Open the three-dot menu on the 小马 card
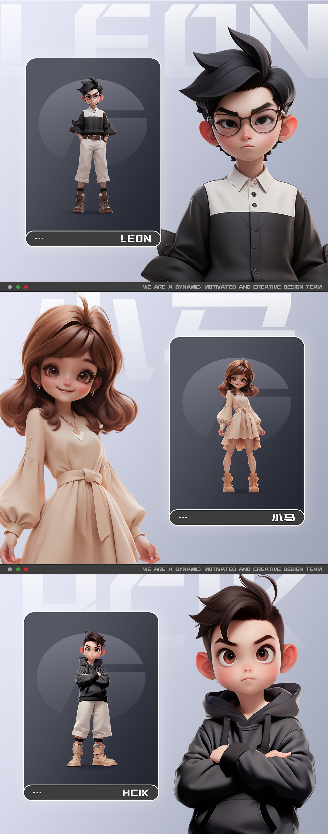 pyautogui.click(x=183, y=517)
